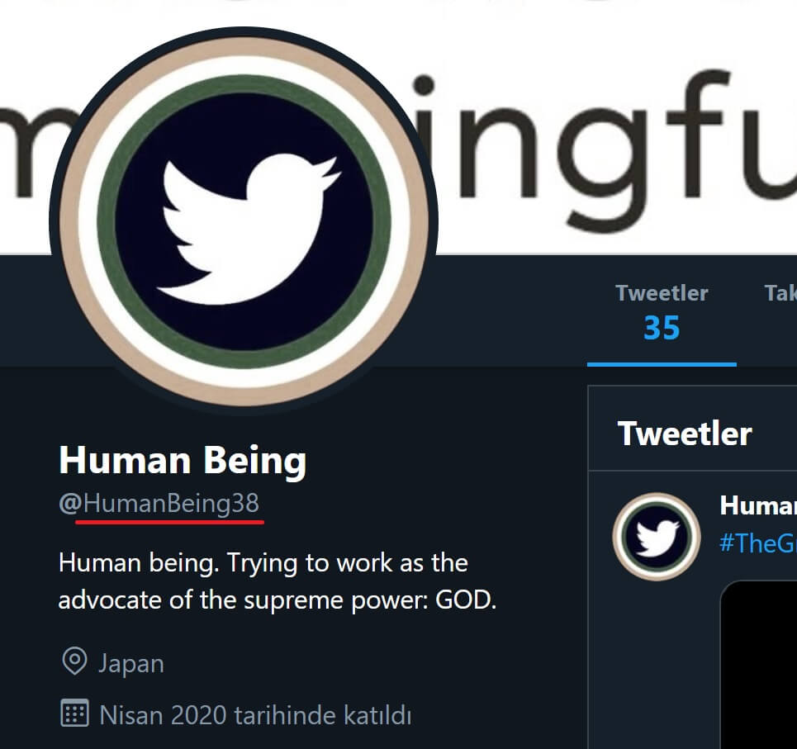Click the calendar icon beside the join date
797x749 pixels.
[x=75, y=713]
